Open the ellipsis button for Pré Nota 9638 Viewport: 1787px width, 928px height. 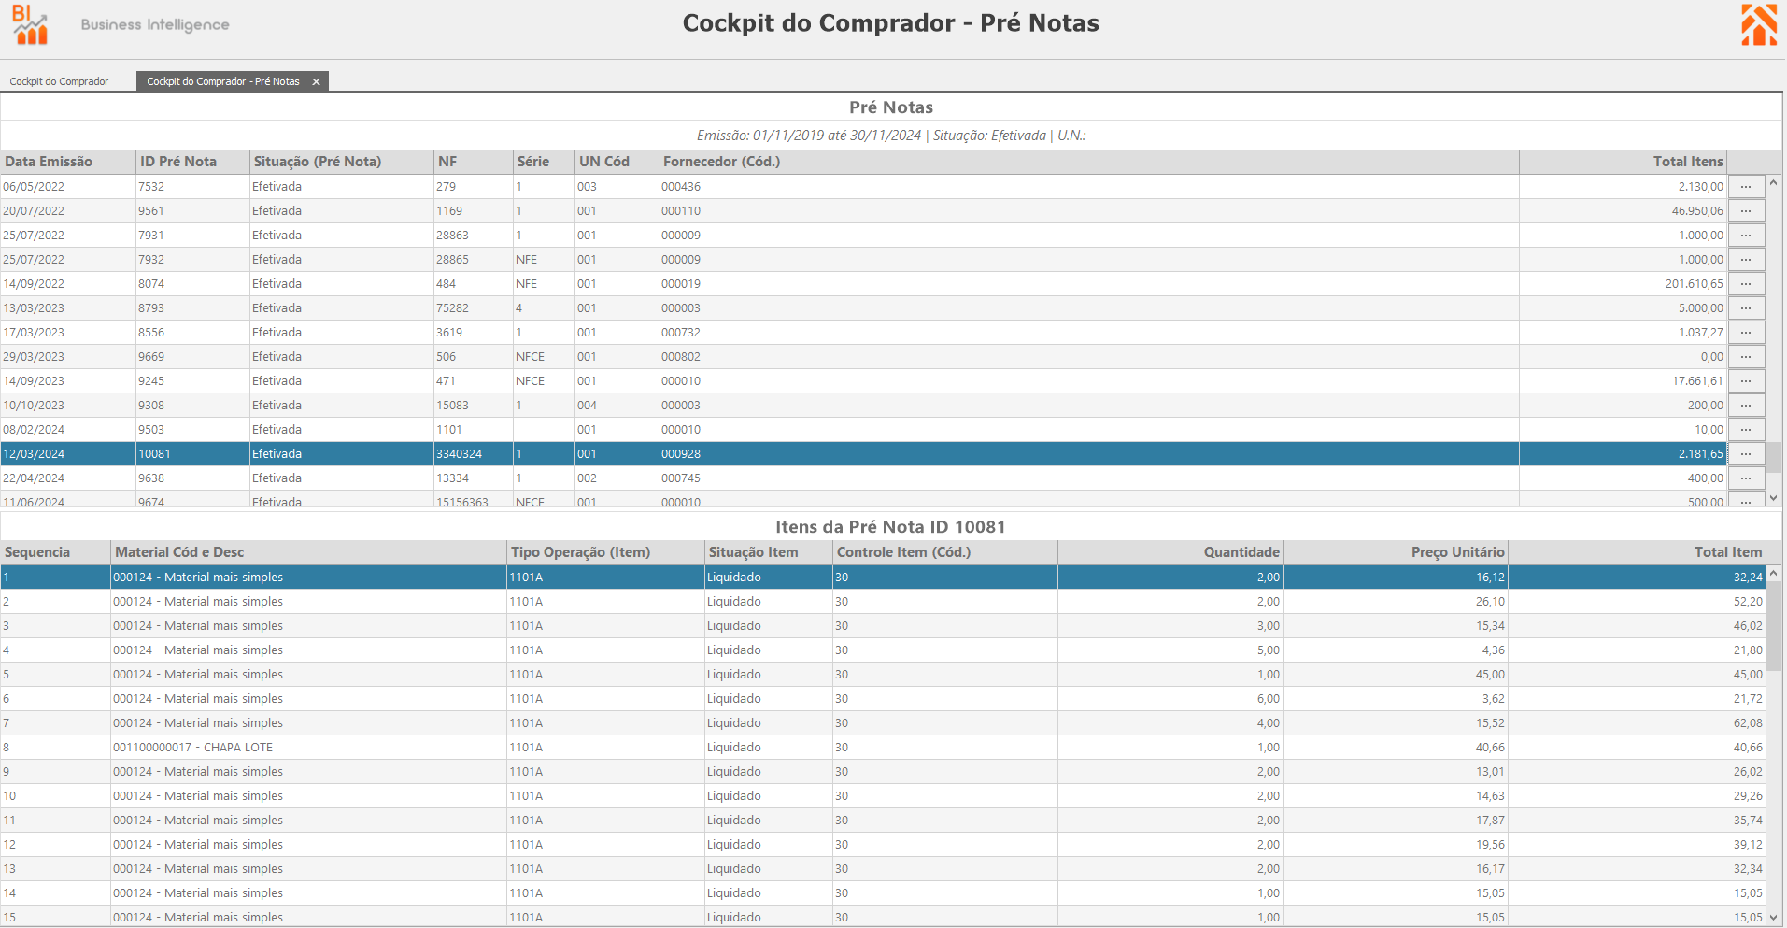point(1746,478)
